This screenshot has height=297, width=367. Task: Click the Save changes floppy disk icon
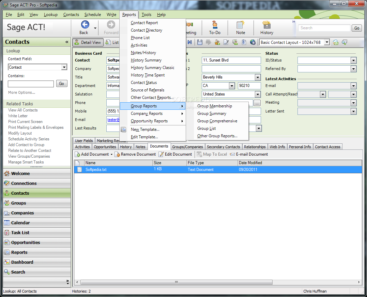pyautogui.click(x=200, y=42)
